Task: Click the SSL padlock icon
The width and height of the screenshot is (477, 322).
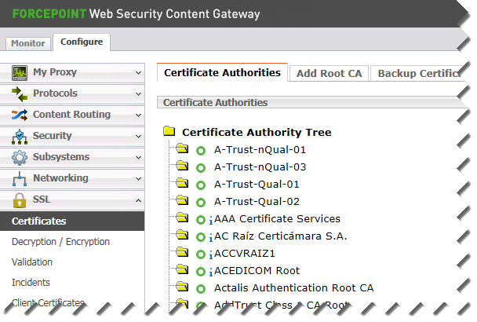Action: (20, 200)
